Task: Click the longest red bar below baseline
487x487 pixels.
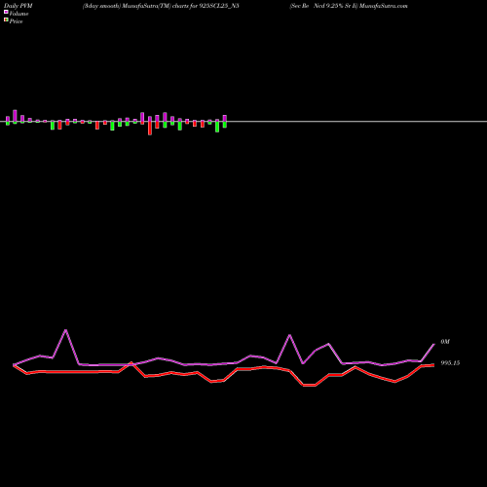Action: tap(150, 129)
